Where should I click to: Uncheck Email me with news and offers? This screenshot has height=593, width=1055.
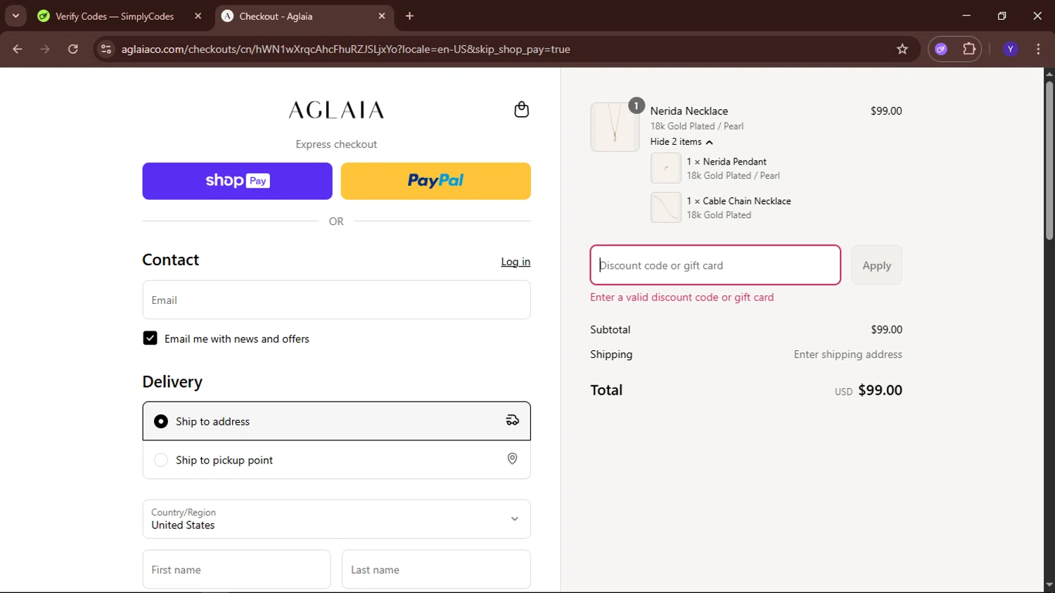[x=150, y=338]
